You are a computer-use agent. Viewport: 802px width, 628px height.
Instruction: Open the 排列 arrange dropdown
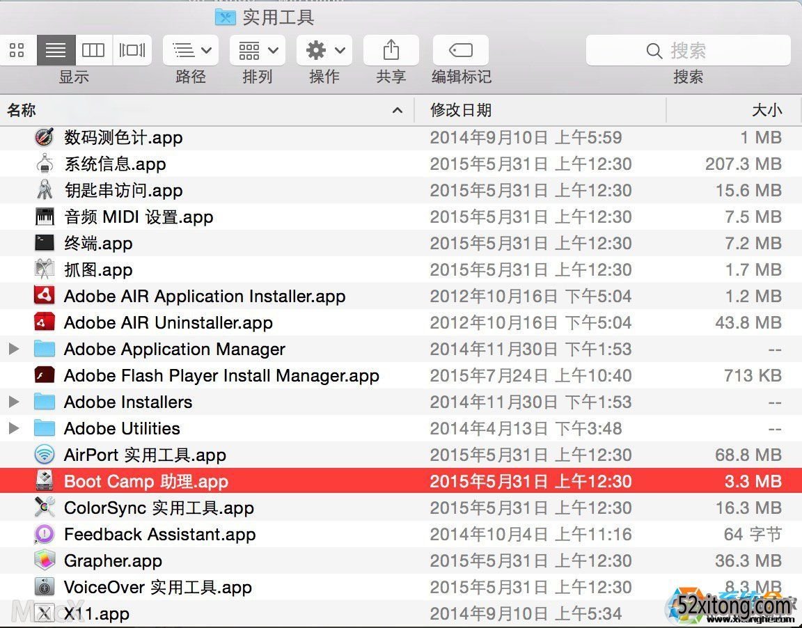pos(258,50)
